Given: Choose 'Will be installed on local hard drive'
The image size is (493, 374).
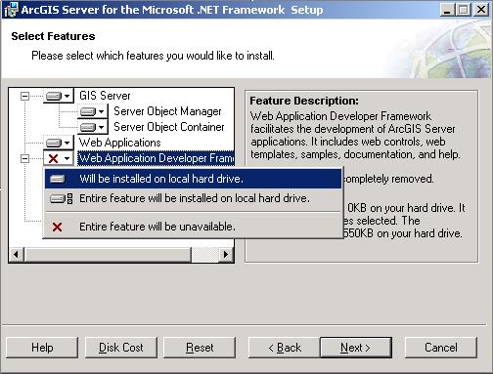Looking at the screenshot, I should 194,179.
